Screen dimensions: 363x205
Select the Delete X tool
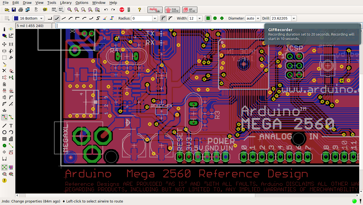coord(4,71)
